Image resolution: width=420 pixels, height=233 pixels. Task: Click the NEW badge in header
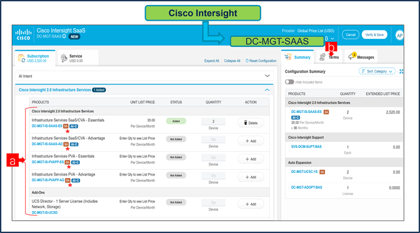74,37
